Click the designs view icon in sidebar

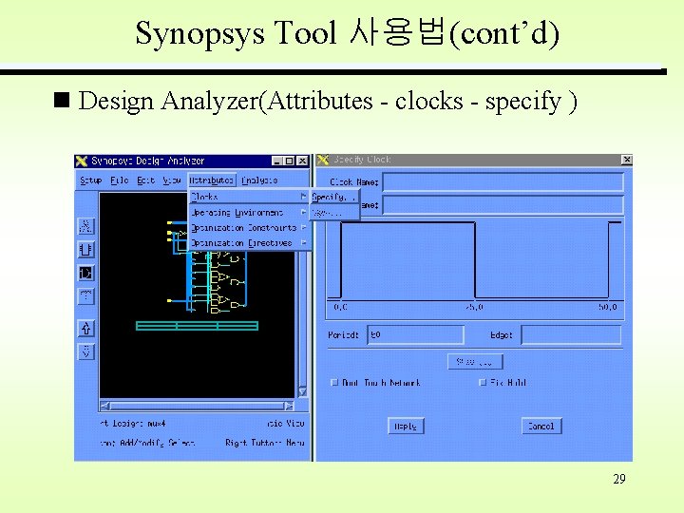point(85,226)
